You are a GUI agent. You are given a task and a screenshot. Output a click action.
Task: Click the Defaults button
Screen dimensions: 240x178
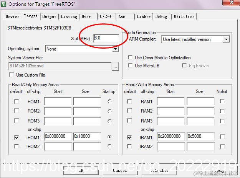click(159, 170)
